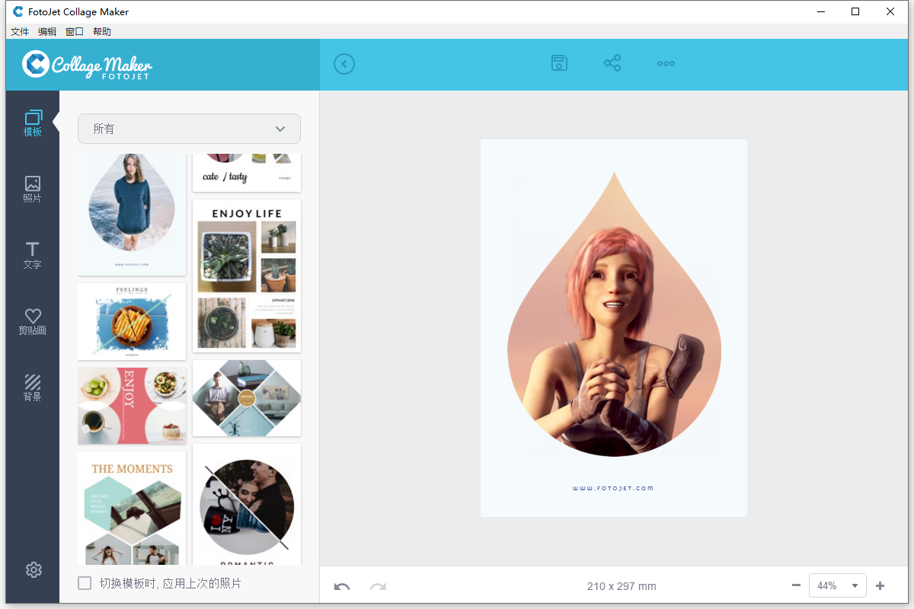The width and height of the screenshot is (914, 609).
Task: Click the girl photo in the canvas
Action: pyautogui.click(x=614, y=315)
